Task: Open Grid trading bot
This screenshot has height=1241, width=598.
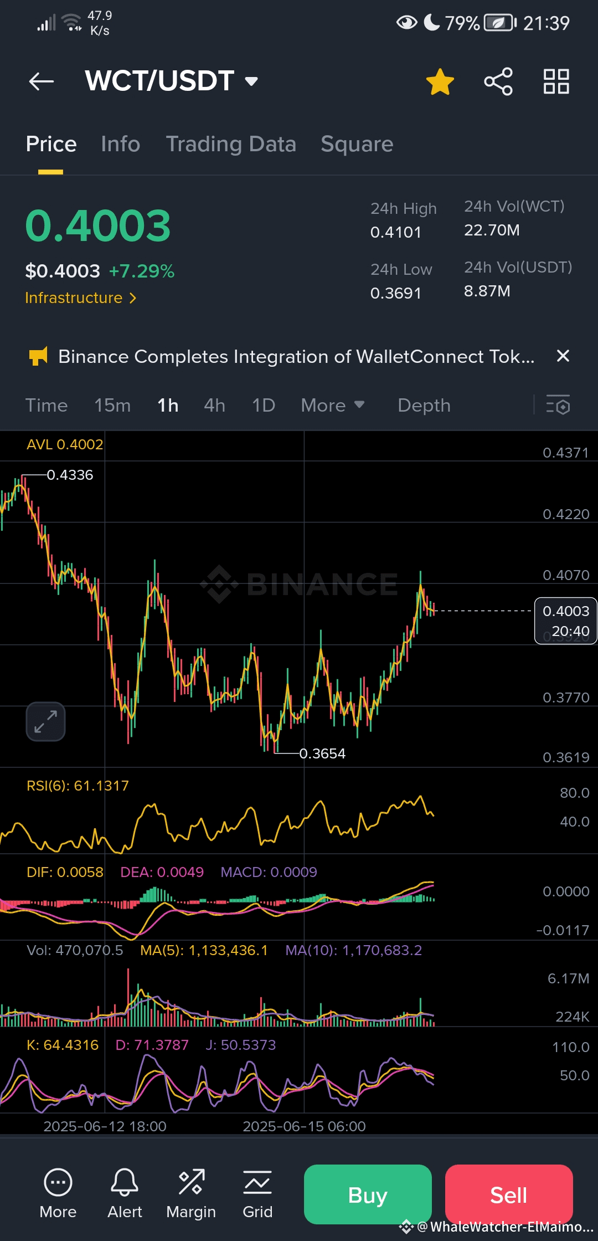Action: [257, 1193]
